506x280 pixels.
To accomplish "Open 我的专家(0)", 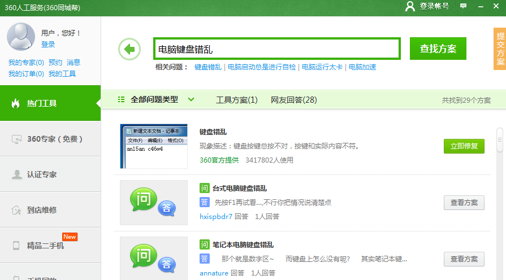I will pyautogui.click(x=26, y=63).
